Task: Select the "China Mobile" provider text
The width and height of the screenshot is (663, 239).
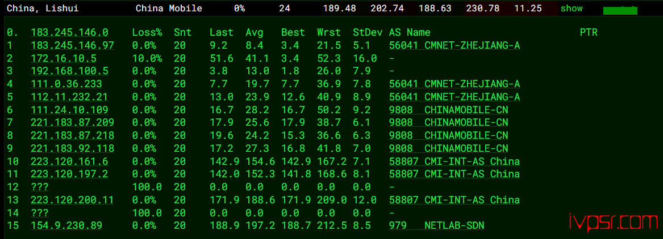Action: (x=169, y=8)
